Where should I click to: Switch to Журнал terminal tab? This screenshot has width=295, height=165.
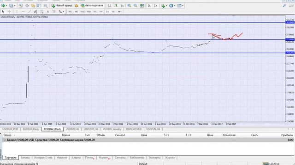[170, 158]
